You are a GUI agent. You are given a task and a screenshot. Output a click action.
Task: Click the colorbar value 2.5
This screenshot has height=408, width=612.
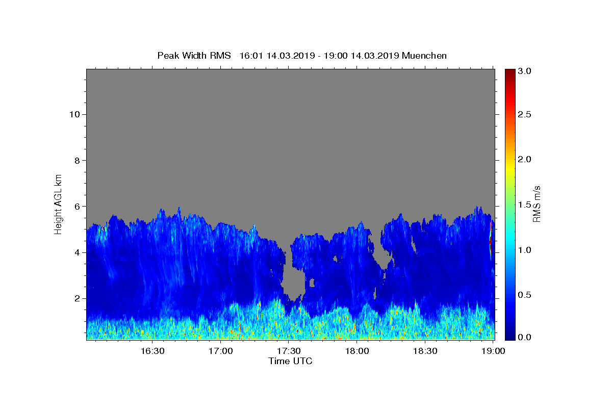pyautogui.click(x=525, y=114)
